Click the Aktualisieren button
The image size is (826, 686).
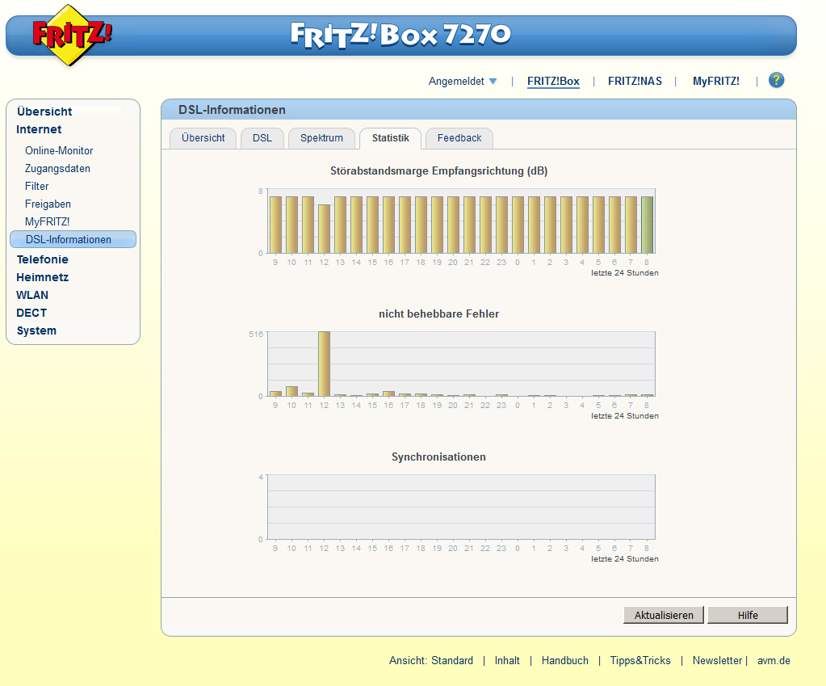point(664,616)
